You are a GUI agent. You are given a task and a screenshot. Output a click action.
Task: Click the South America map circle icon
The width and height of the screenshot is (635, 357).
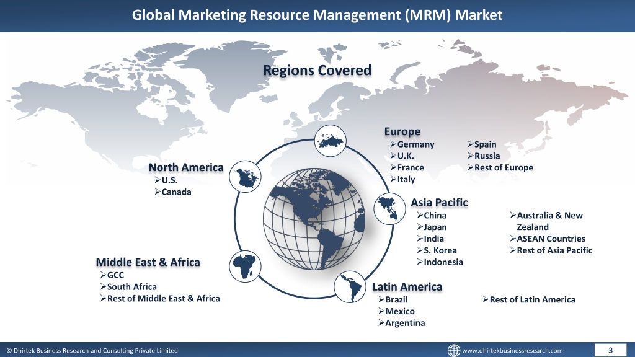(x=350, y=286)
